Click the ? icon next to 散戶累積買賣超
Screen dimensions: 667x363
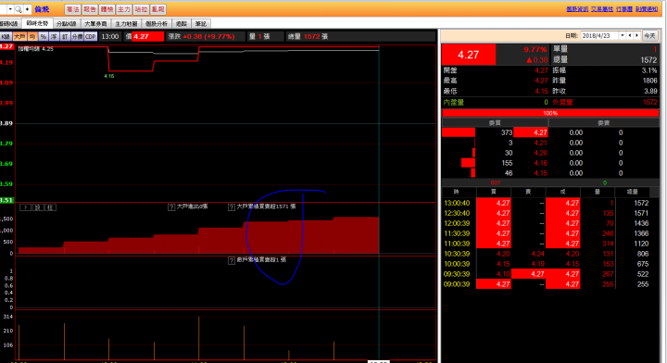(232, 260)
